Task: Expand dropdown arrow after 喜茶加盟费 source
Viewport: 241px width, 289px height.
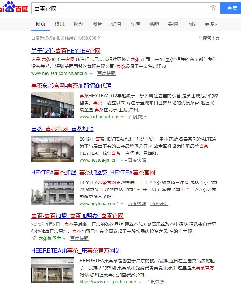Action: (64, 239)
